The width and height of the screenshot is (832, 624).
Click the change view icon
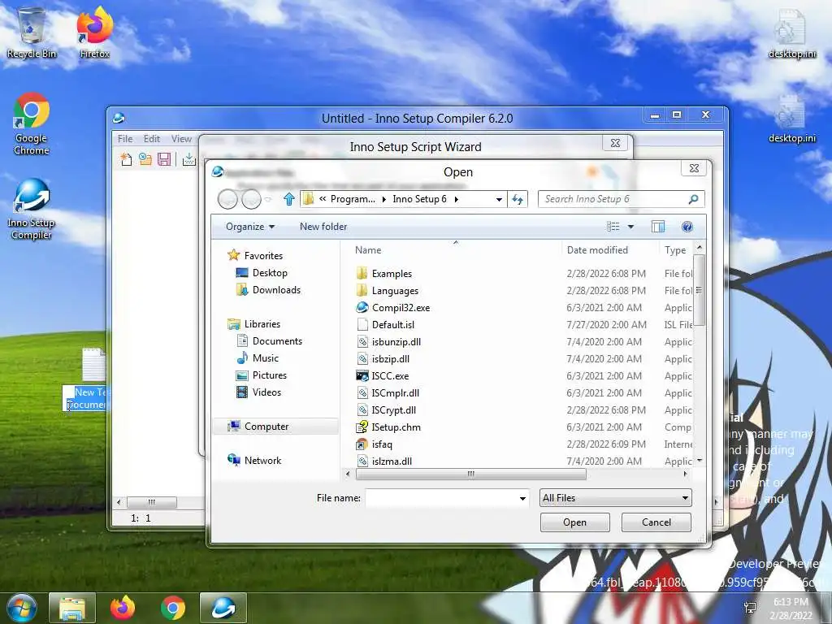(613, 227)
